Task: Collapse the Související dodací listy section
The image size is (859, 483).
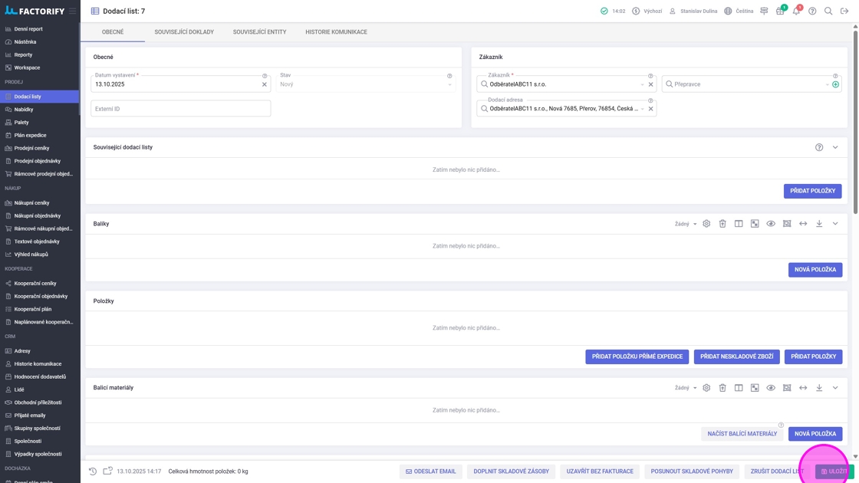Action: click(835, 147)
